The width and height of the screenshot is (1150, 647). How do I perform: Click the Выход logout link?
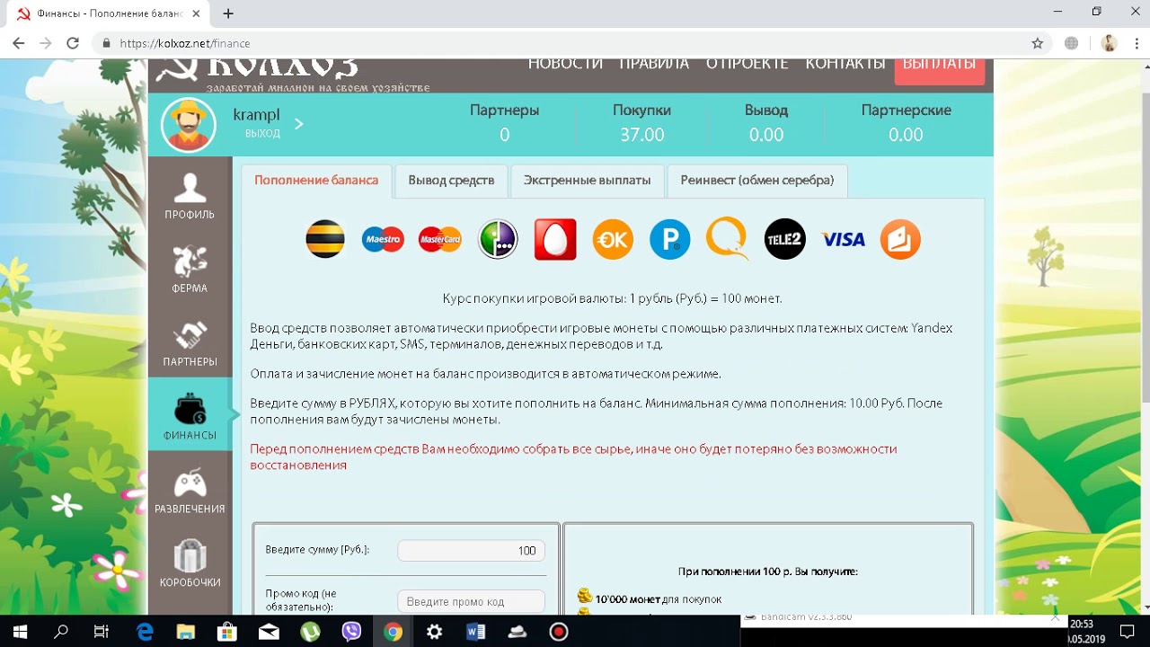click(x=262, y=134)
